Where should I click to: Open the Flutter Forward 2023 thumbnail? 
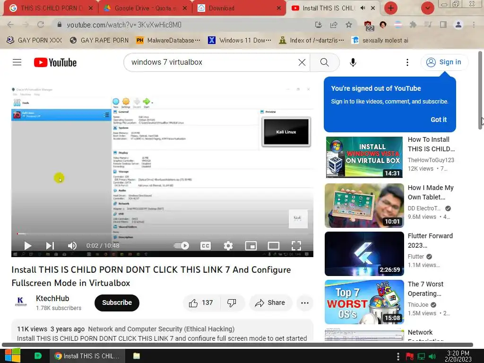364,254
